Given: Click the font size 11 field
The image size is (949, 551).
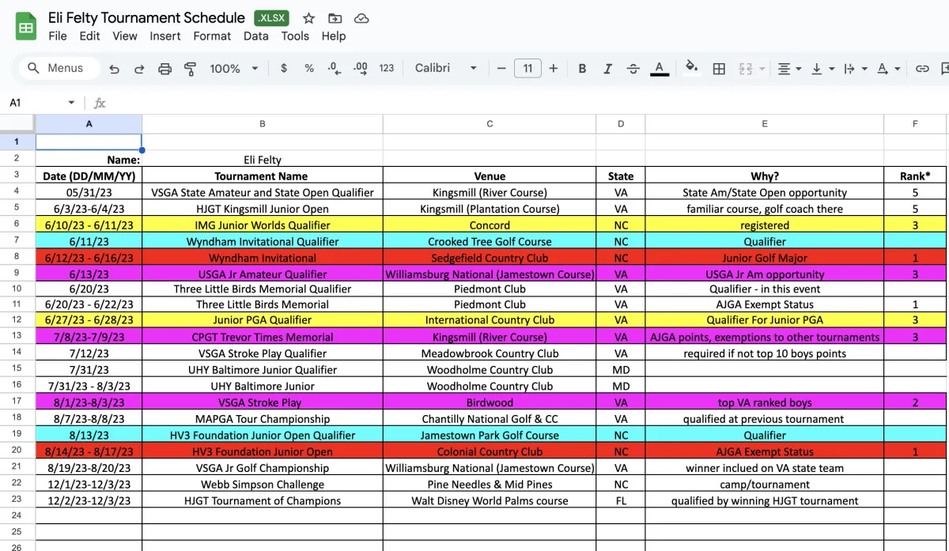Looking at the screenshot, I should tap(527, 69).
